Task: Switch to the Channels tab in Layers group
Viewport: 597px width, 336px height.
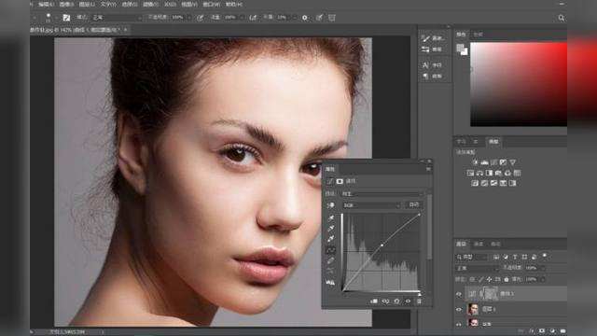Action: [x=479, y=244]
